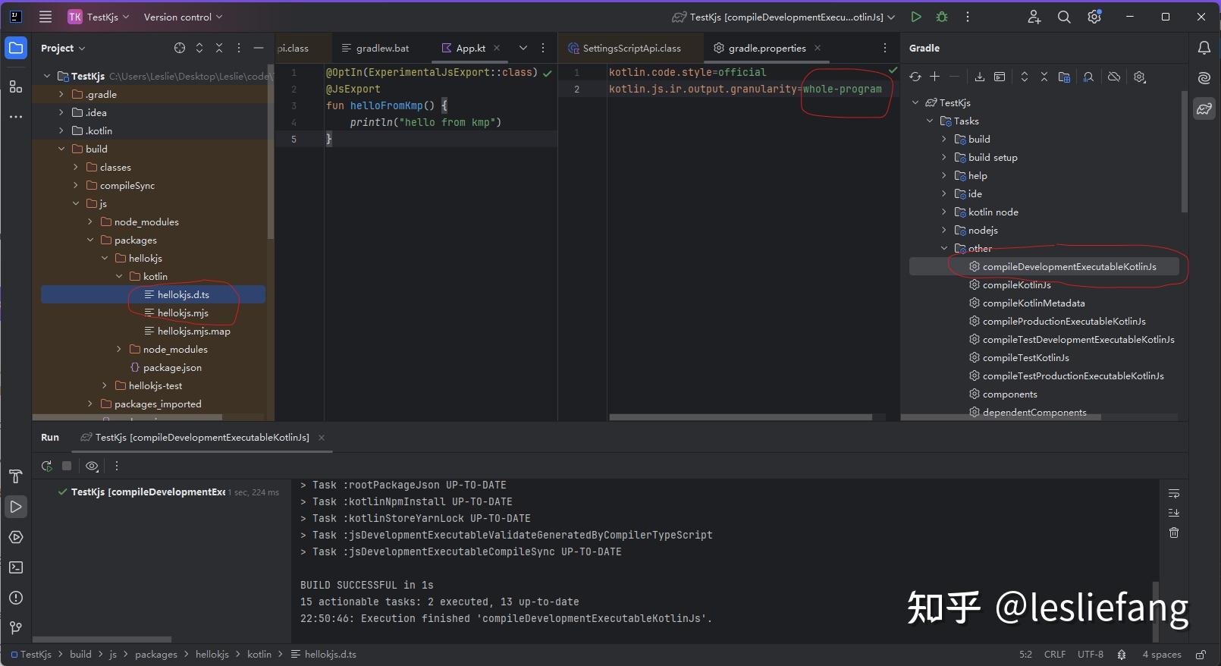
Task: Open the run configuration dropdown
Action: 783,17
